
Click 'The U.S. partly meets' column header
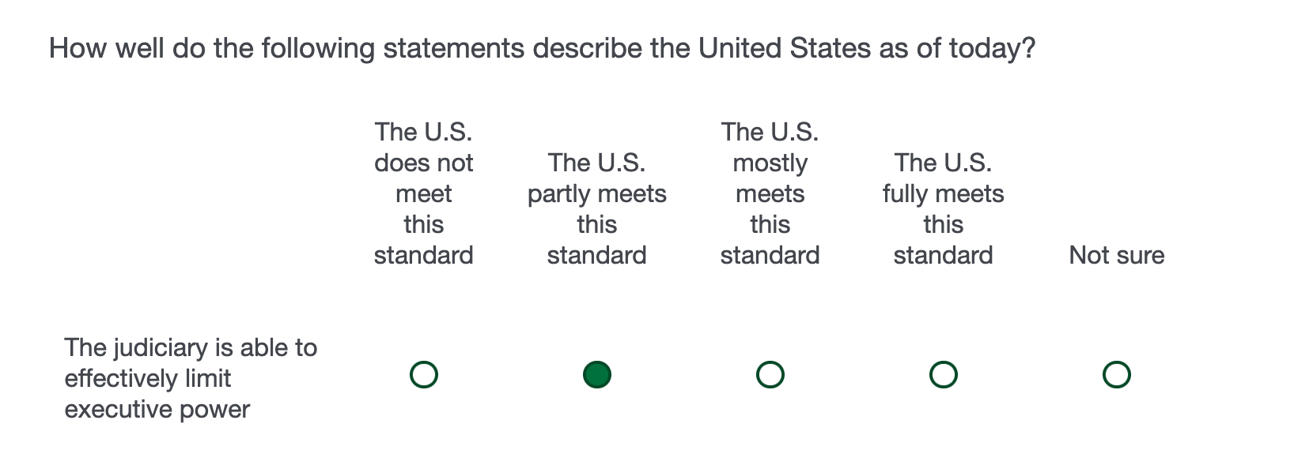[x=596, y=208]
